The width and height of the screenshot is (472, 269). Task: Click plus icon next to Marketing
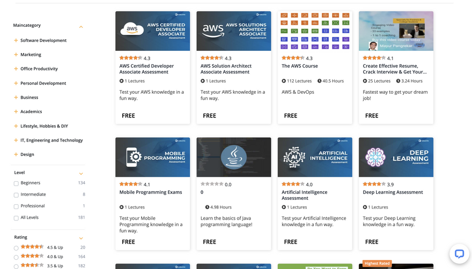(x=16, y=55)
